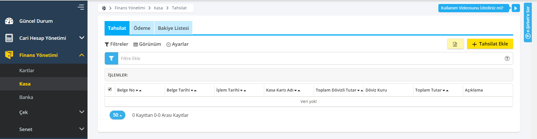Open Güncel Durum dashboard icon
The height and width of the screenshot is (139, 537).
click(9, 21)
